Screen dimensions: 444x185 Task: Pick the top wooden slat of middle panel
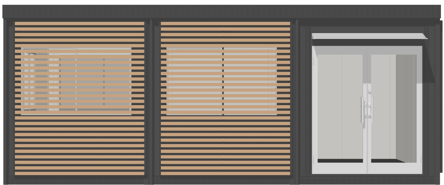225,24
